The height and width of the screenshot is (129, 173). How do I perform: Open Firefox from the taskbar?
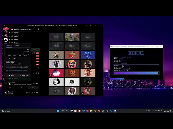click(99, 111)
